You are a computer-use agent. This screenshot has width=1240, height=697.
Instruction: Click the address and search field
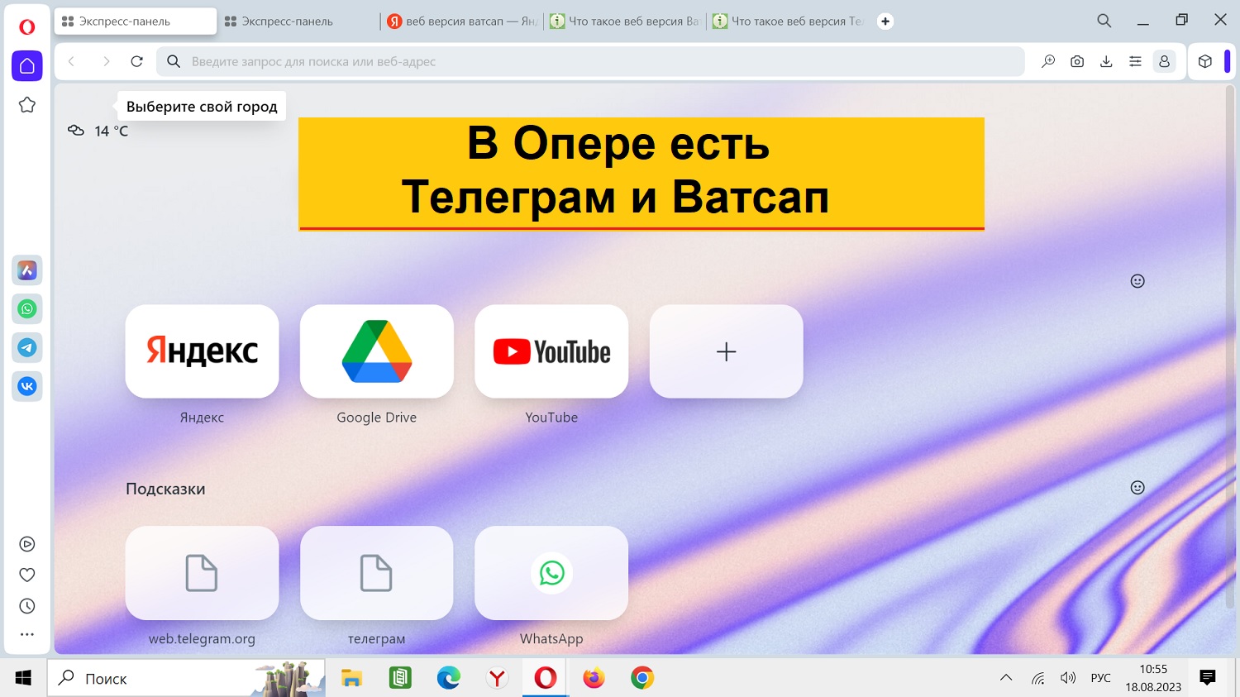click(590, 61)
